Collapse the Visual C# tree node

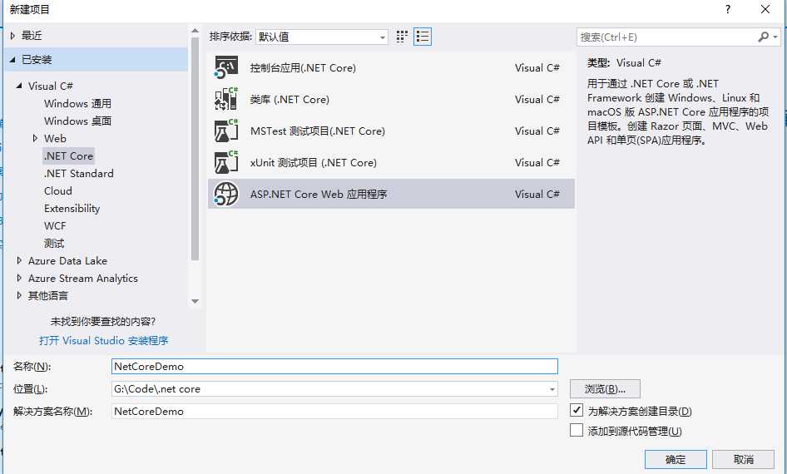coord(19,86)
